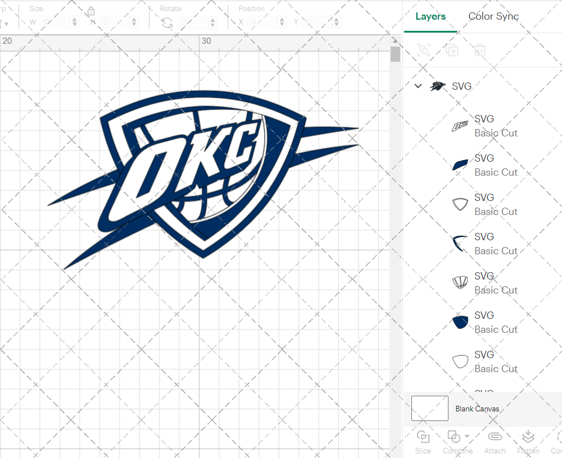Click the Position Y stepper arrows
The height and width of the screenshot is (458, 562).
(337, 22)
